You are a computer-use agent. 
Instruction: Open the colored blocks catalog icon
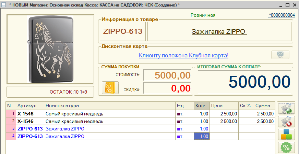coord(287,135)
